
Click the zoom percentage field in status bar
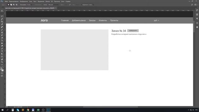7,107
